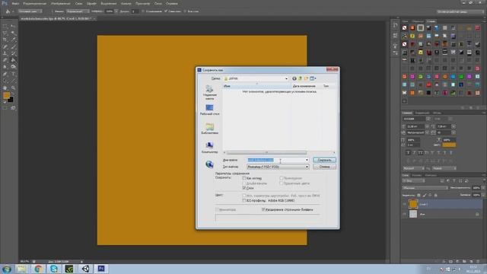Click the Сохранить button
This screenshot has width=487, height=274.
pos(324,160)
